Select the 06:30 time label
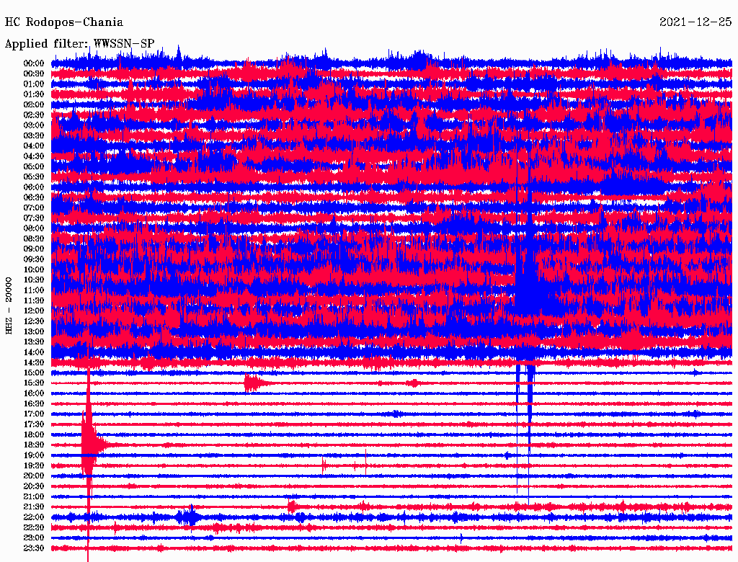The width and height of the screenshot is (738, 562). click(34, 197)
